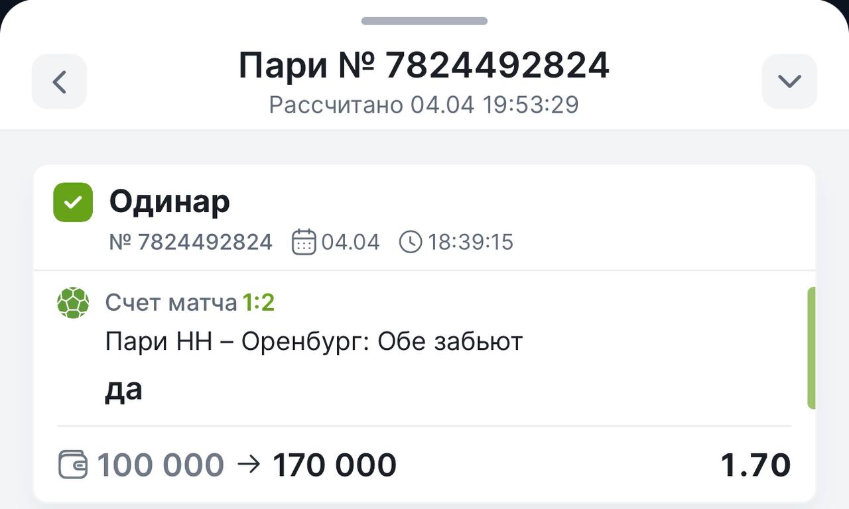Screen dimensions: 849x509
Task: Tap the bet number № 7824492824 under Одинар
Action: point(191,242)
